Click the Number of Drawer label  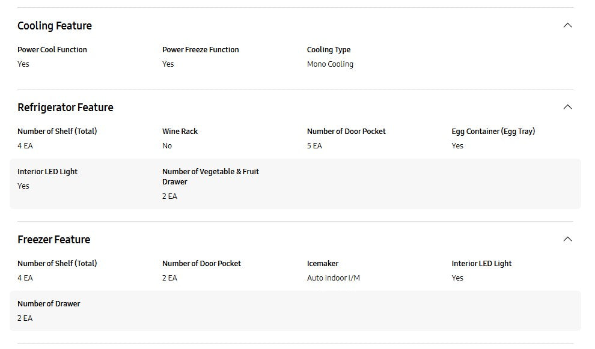click(x=49, y=304)
